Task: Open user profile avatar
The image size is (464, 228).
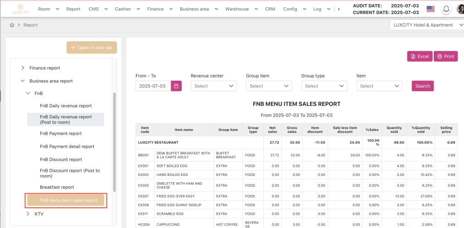Action: [x=460, y=9]
